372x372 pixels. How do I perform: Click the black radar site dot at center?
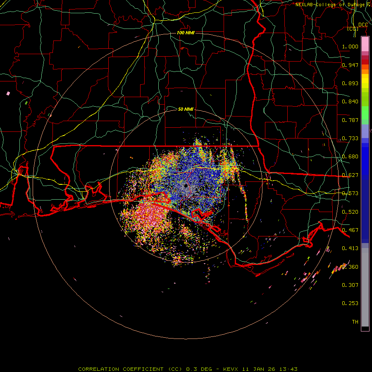click(186, 186)
